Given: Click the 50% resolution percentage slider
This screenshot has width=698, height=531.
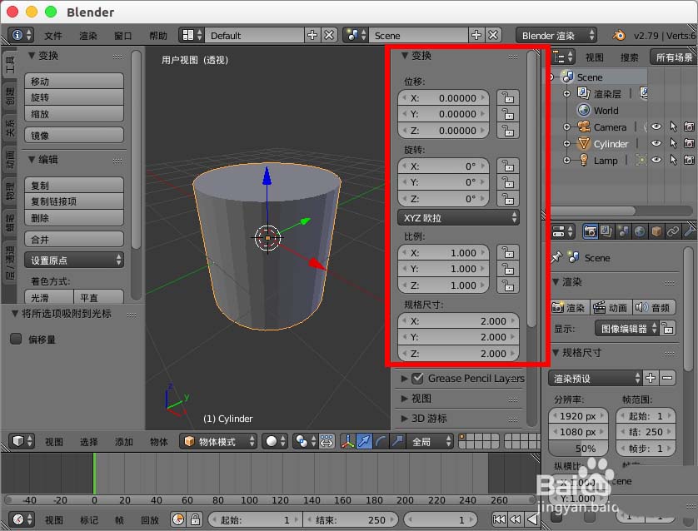Looking at the screenshot, I should click(578, 449).
